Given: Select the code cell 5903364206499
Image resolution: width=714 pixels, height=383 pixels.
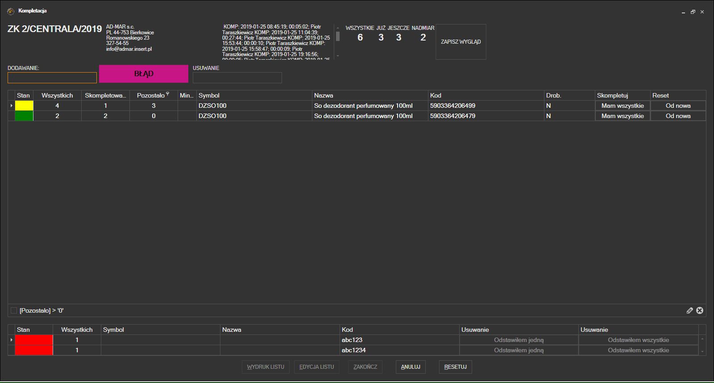Looking at the screenshot, I should (x=486, y=106).
